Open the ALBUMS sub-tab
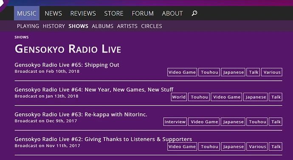Image resolution: width=293 pixels, height=160 pixels. tap(103, 26)
